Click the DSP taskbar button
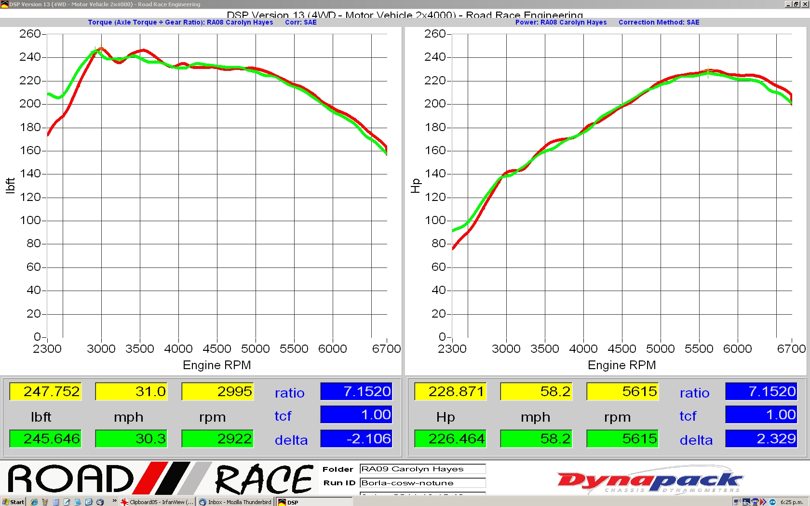 pos(289,502)
